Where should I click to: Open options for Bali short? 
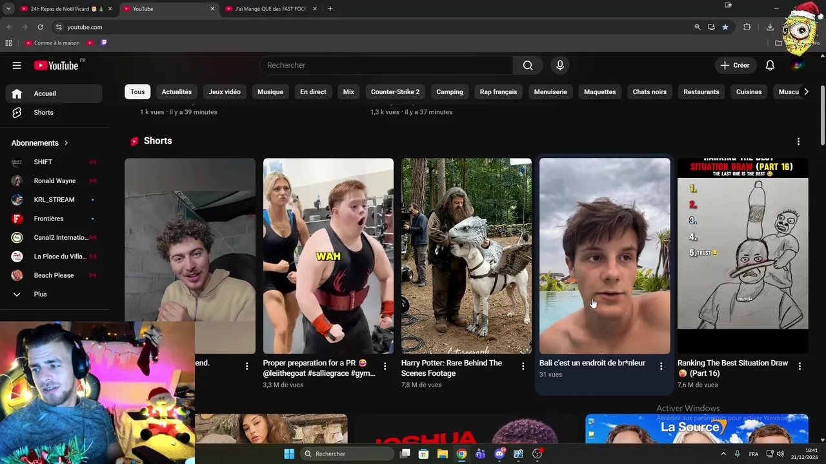click(x=661, y=366)
